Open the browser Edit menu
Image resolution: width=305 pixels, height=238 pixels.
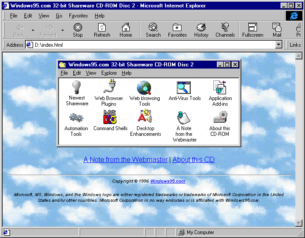(28, 16)
